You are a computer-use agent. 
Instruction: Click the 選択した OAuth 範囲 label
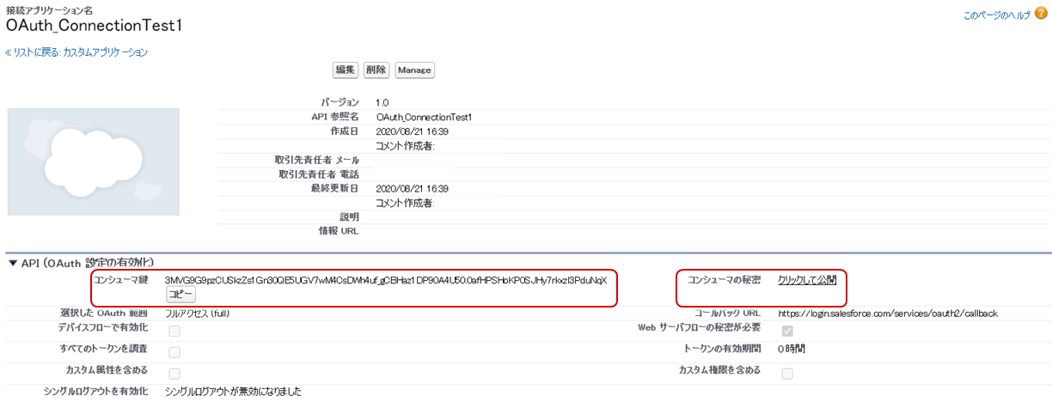tap(103, 314)
